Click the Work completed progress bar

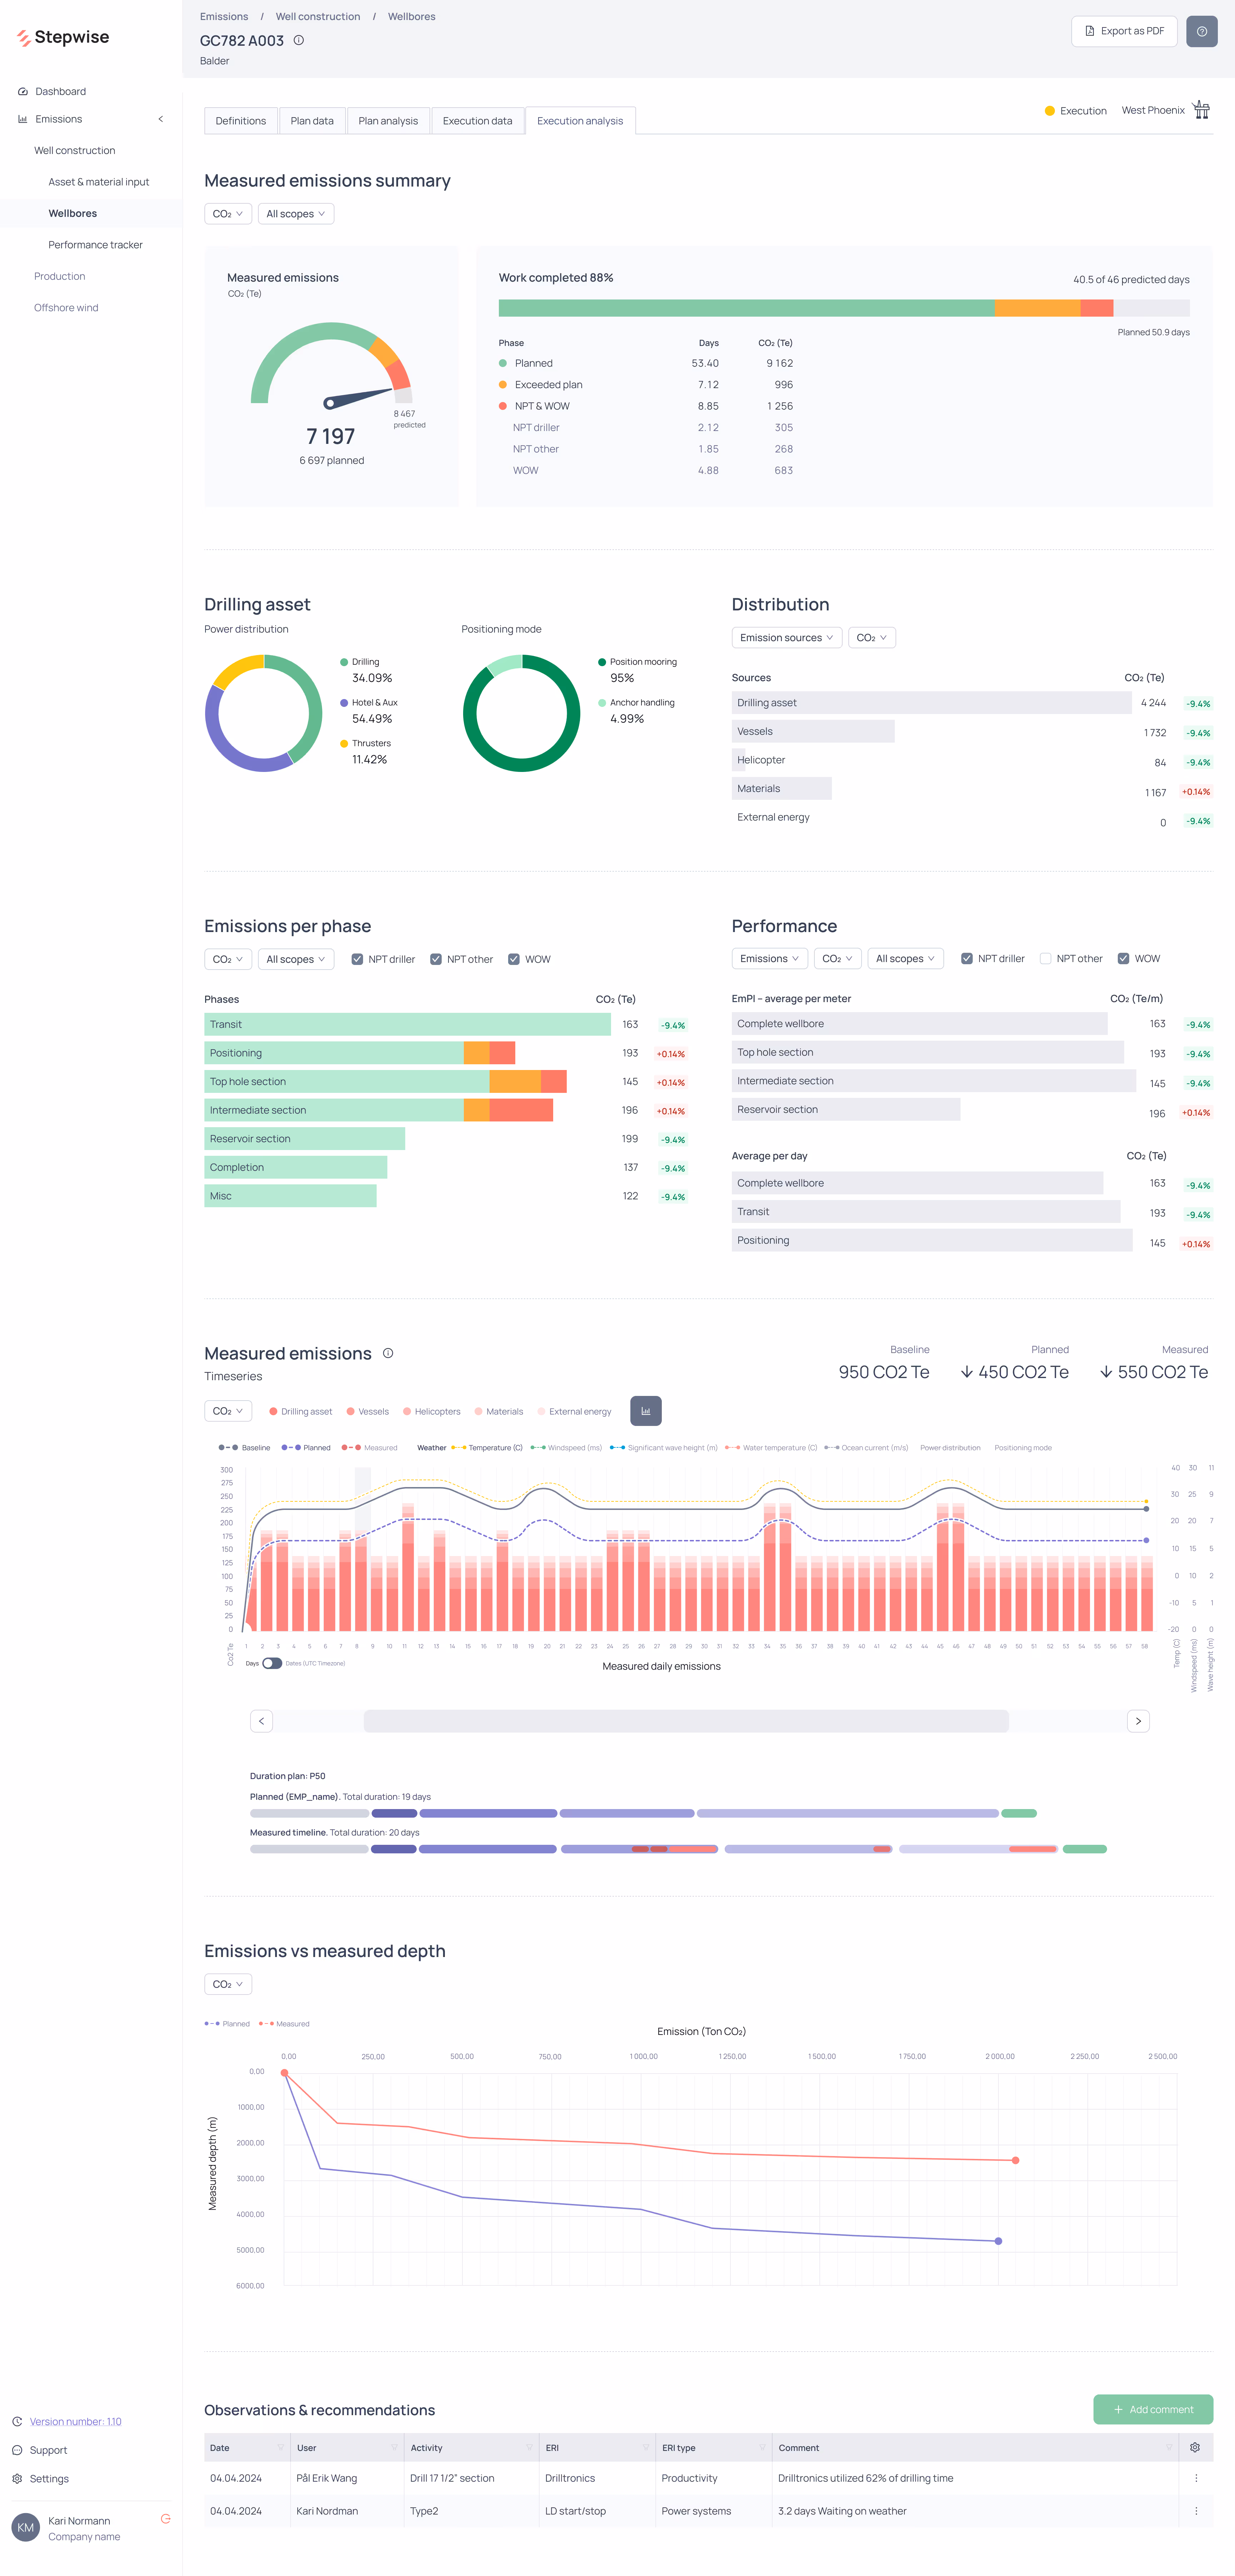click(x=844, y=308)
